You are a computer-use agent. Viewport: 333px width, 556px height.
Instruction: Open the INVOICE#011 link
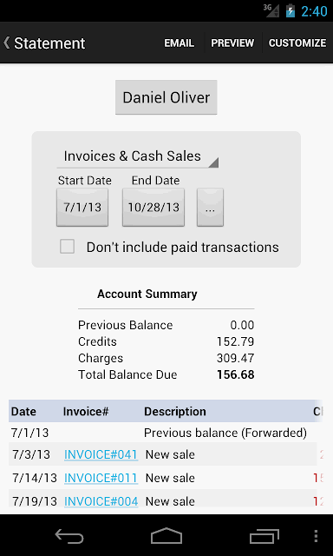coord(101,478)
